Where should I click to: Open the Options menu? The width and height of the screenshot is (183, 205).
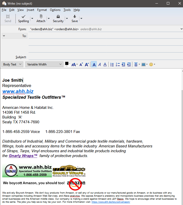pos(55,10)
